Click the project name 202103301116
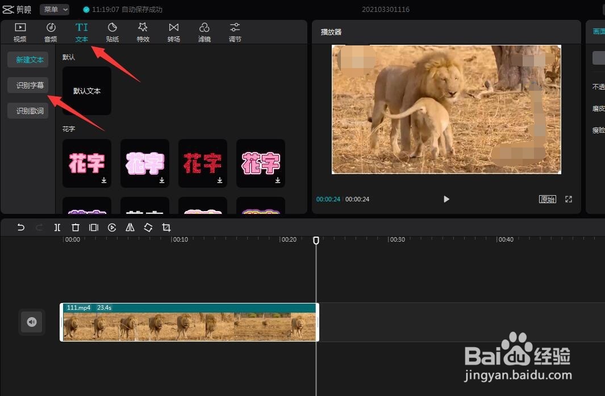This screenshot has height=396, width=605. (386, 9)
